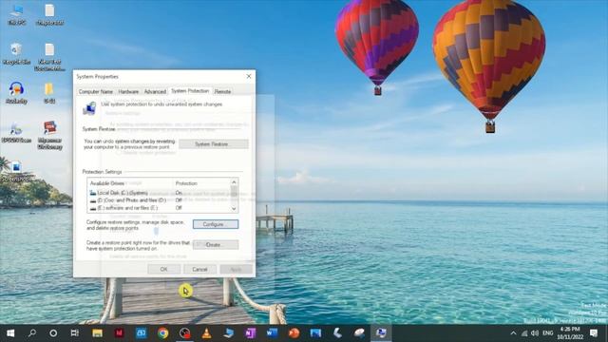Screen dimensions: 608x342
Task: Open Microsoft Word from taskbar
Action: click(x=273, y=332)
